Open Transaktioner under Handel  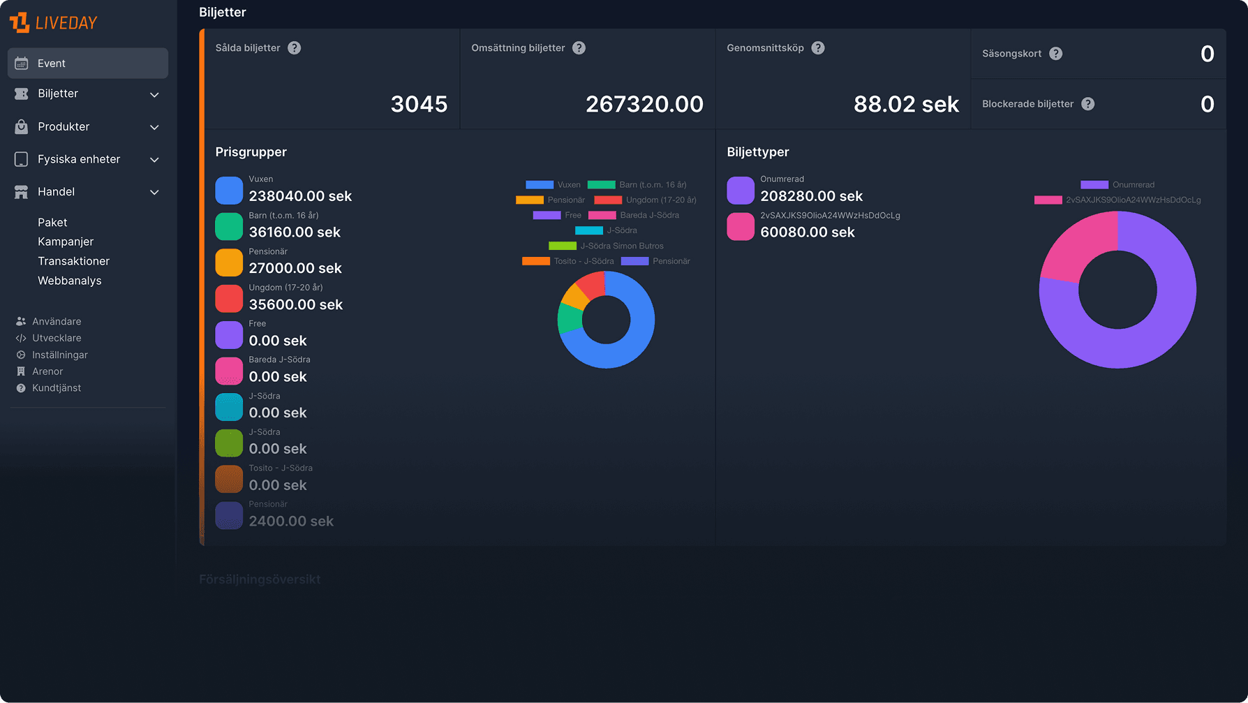[73, 261]
